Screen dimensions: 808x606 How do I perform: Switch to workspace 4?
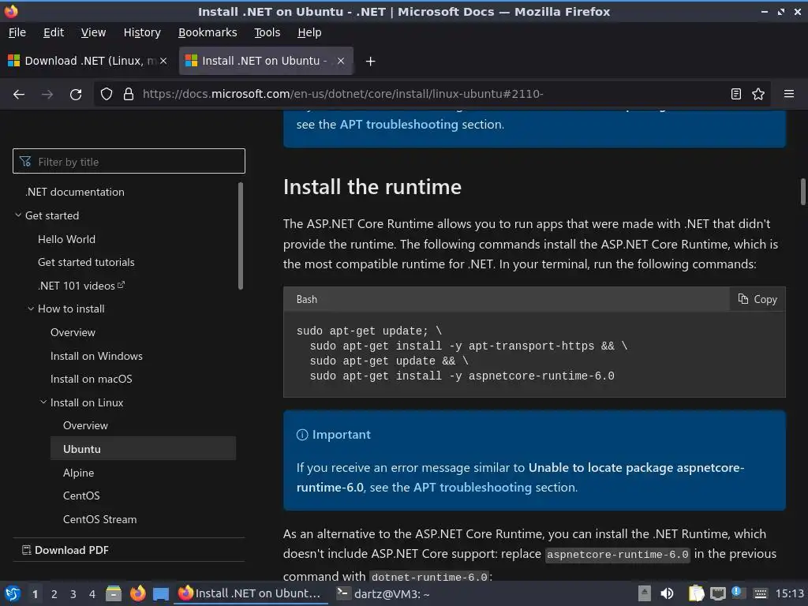92,594
